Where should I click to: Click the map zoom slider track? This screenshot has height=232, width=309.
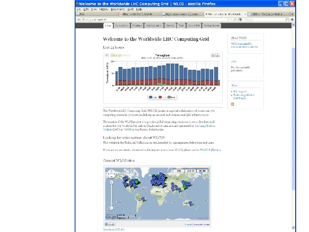pyautogui.click(x=112, y=194)
